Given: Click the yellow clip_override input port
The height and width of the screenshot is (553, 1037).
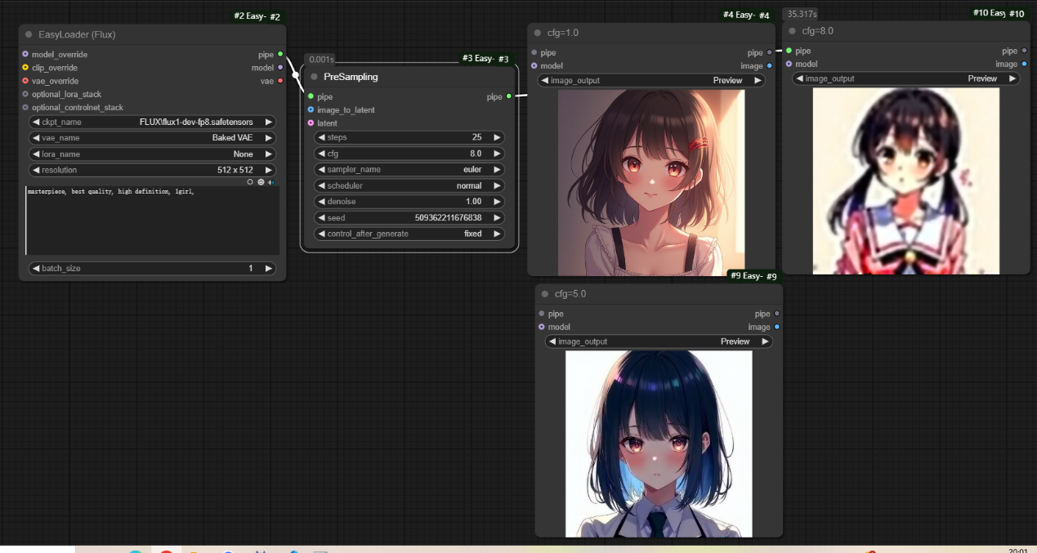Looking at the screenshot, I should pos(25,68).
